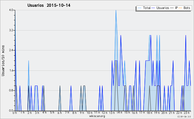Screen dimensions: 194x119
Task: Click the 1.6 y-axis value label
Action: point(11,70)
